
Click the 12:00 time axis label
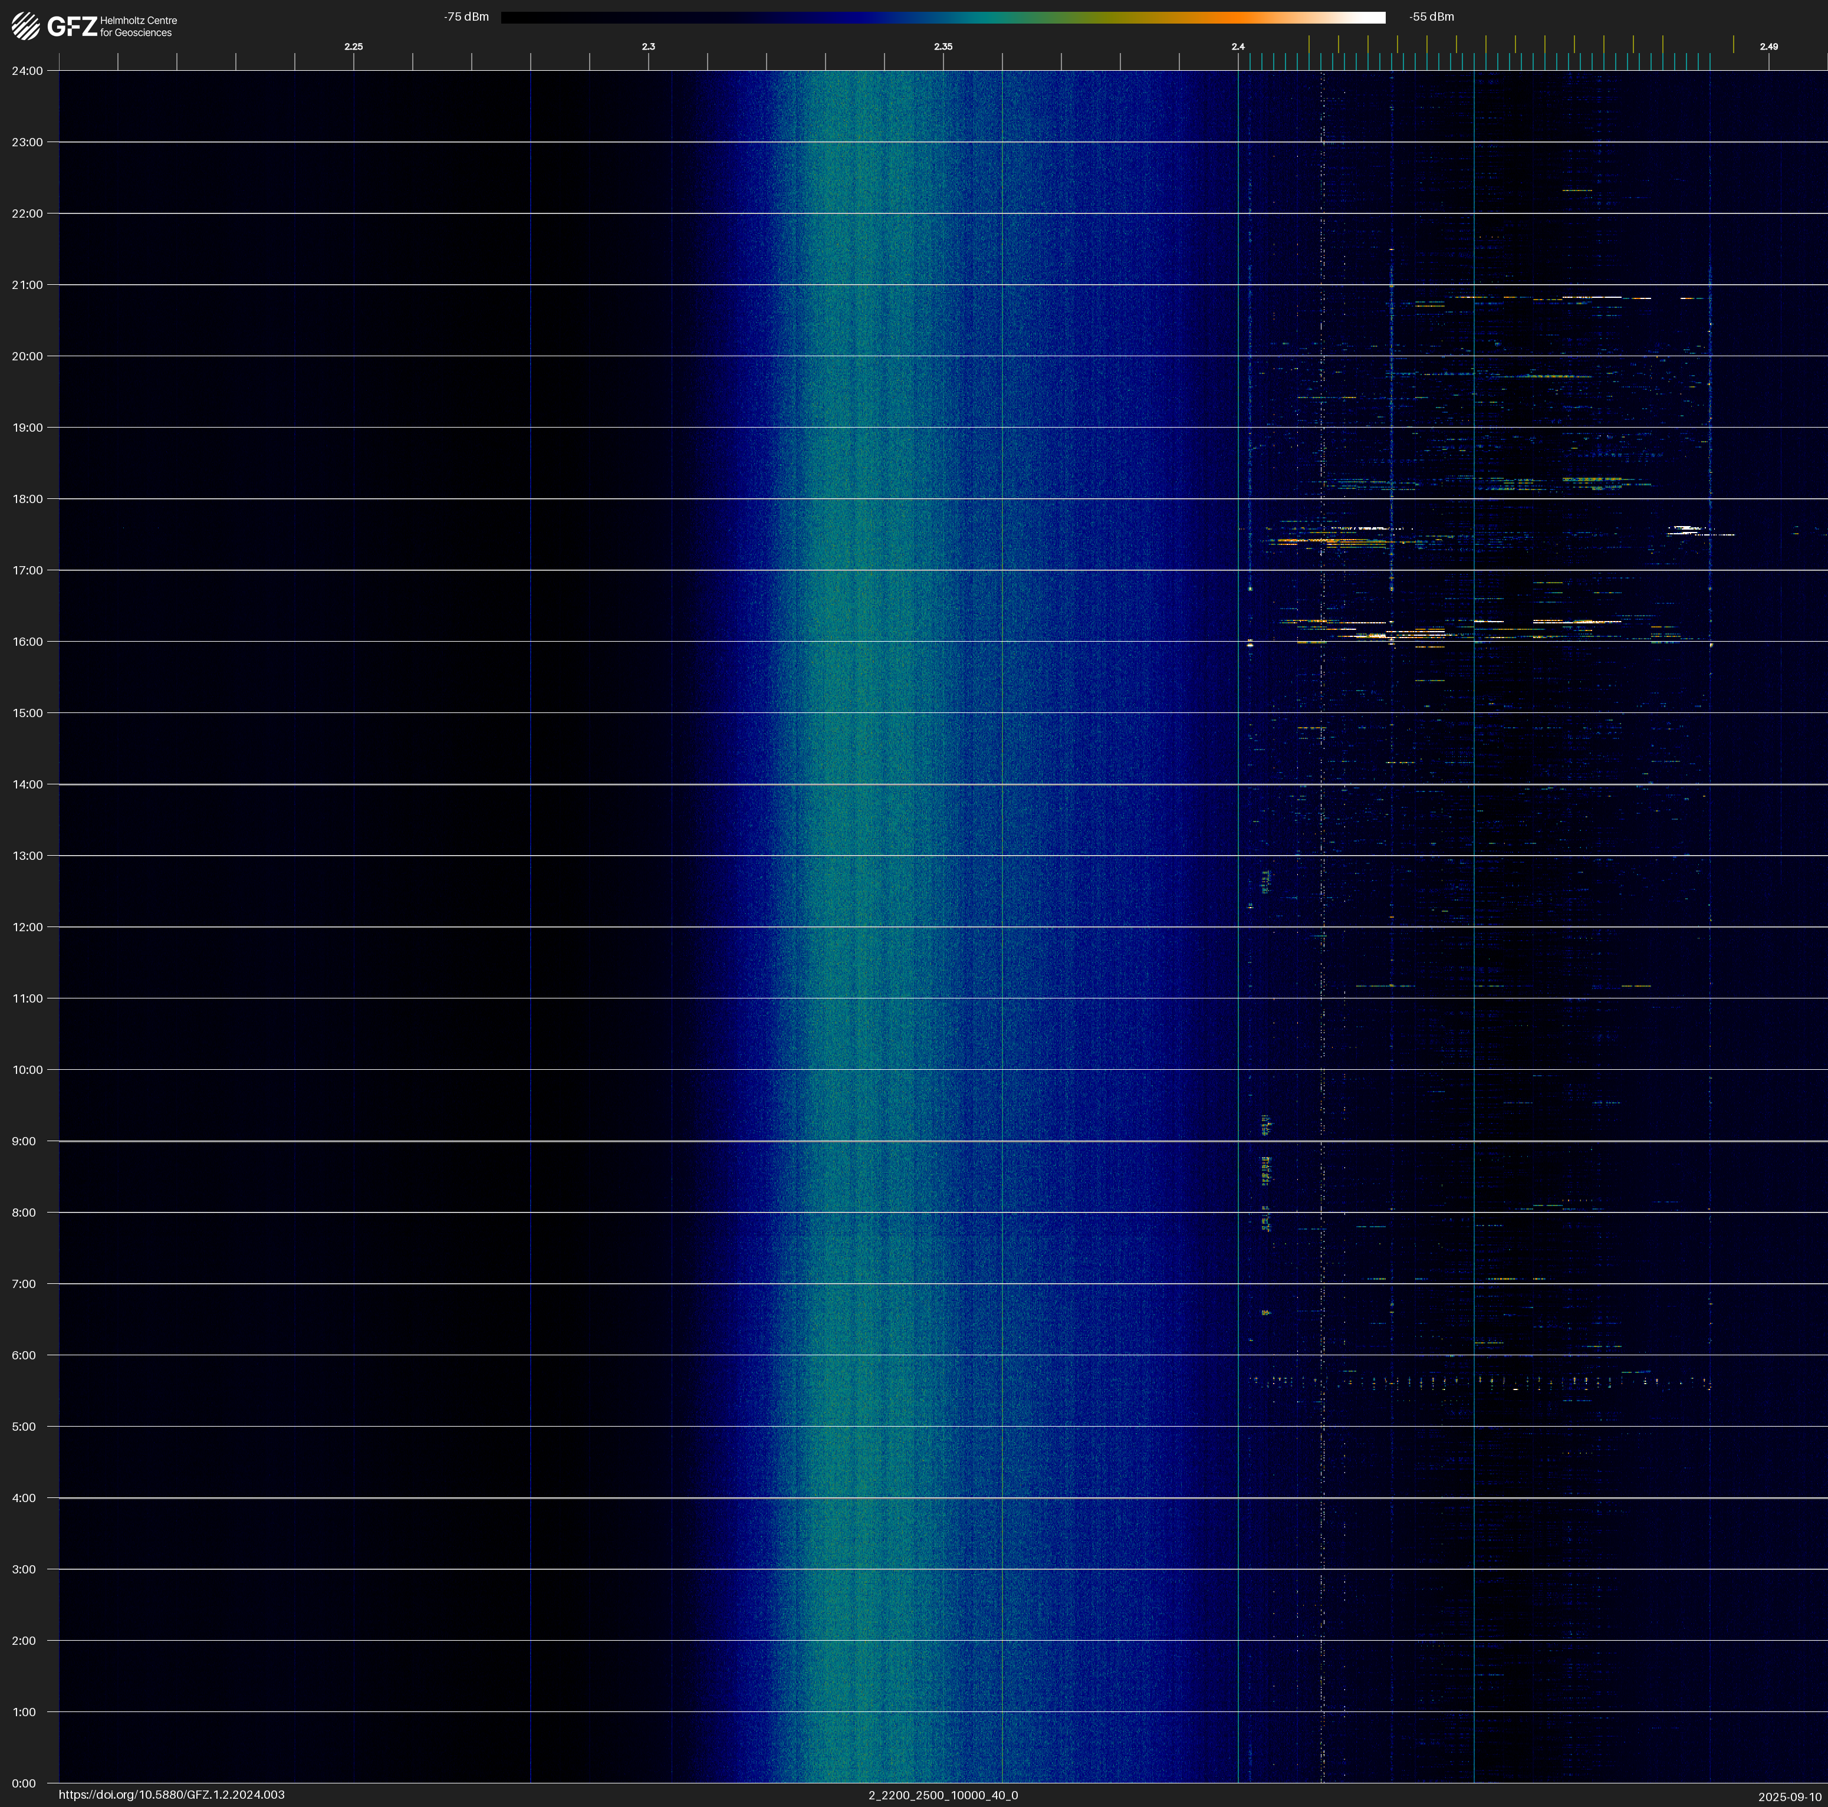(28, 927)
